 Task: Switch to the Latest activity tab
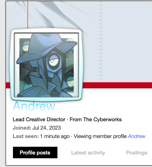pyautogui.click(x=88, y=153)
